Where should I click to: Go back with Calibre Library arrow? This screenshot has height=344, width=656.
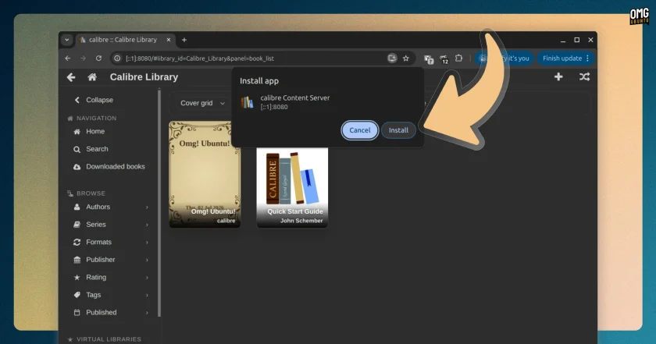[x=71, y=77]
